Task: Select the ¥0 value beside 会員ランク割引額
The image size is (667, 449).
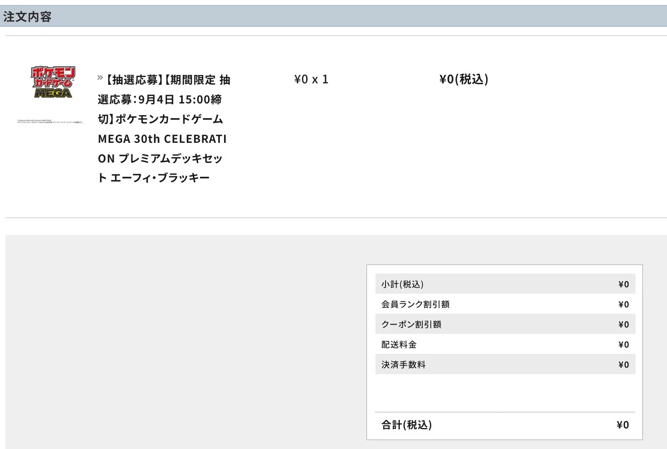Action: 624,304
